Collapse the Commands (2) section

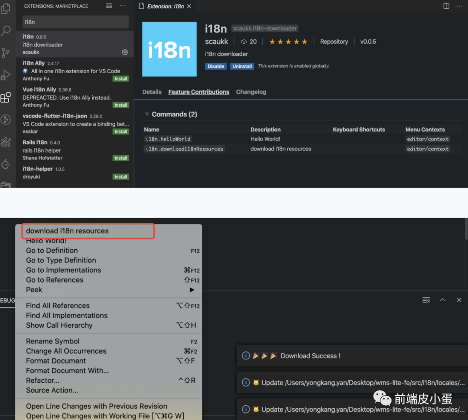(146, 114)
